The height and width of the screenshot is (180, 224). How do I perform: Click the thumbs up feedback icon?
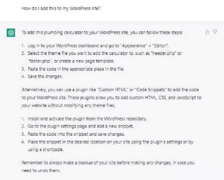207,32
